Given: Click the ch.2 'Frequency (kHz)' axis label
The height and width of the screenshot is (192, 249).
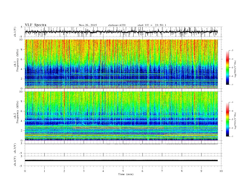Looking at the screenshot, I should [18, 112].
